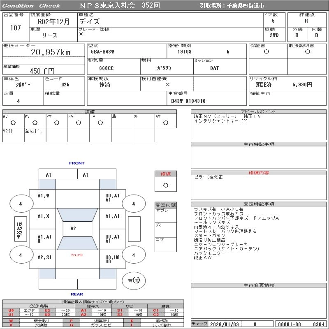Click the blue FRONT label

pyautogui.click(x=76, y=163)
